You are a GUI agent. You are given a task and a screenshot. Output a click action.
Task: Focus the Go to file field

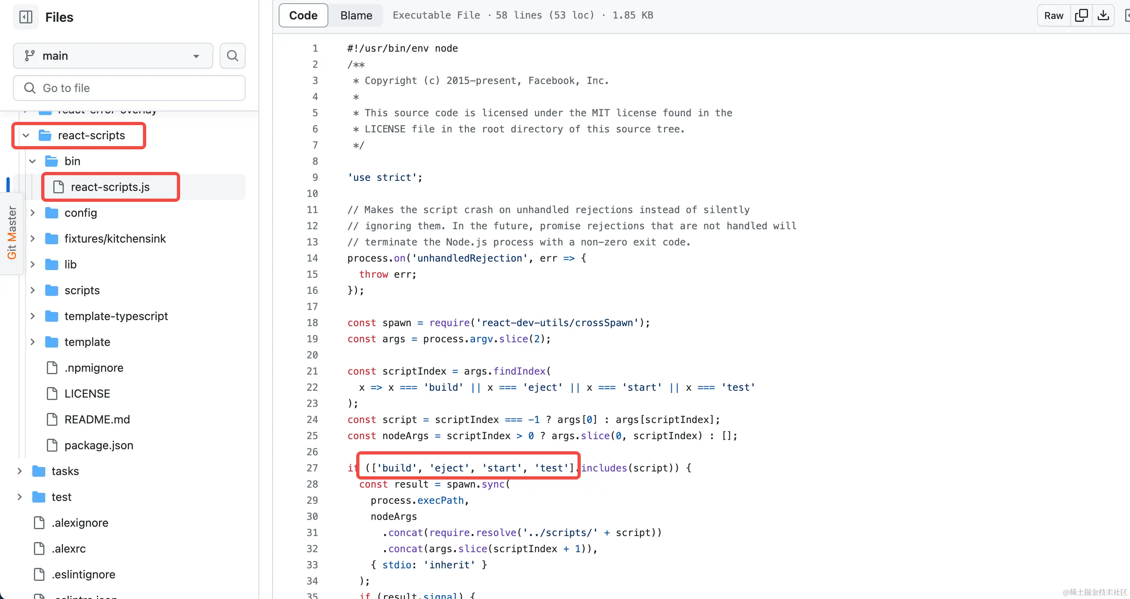(129, 88)
